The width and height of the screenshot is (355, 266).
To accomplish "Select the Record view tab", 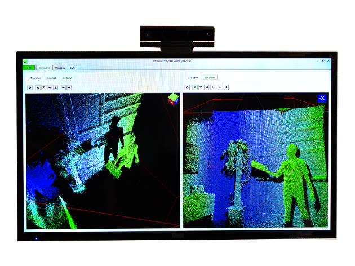I will [x=51, y=78].
